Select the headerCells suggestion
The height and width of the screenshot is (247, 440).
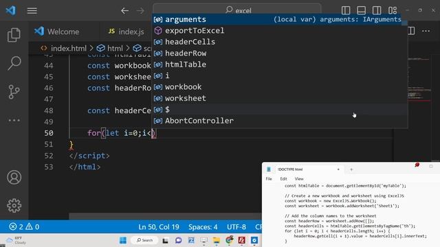[279, 42]
